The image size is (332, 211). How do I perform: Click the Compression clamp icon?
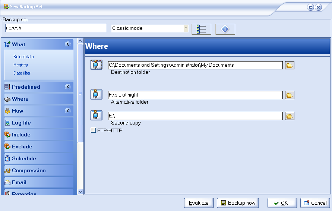pyautogui.click(x=7, y=170)
